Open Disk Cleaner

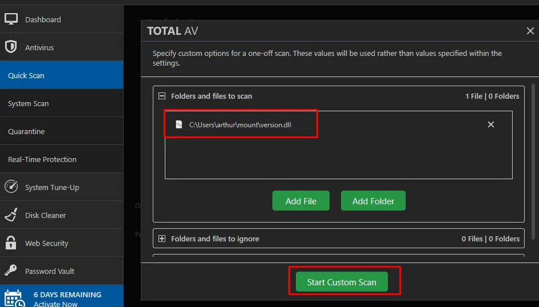[62, 215]
